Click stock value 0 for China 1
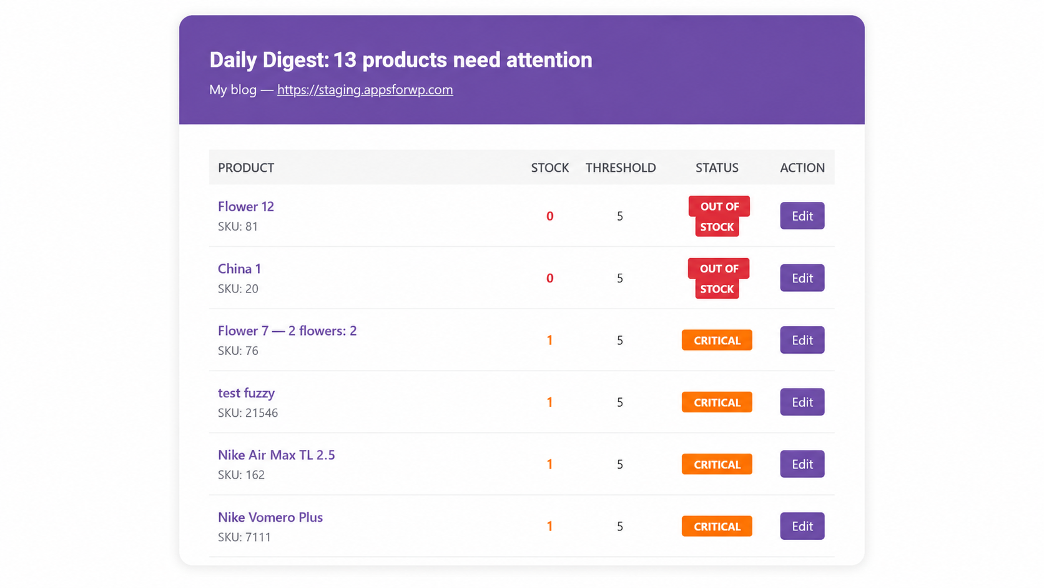 549,278
